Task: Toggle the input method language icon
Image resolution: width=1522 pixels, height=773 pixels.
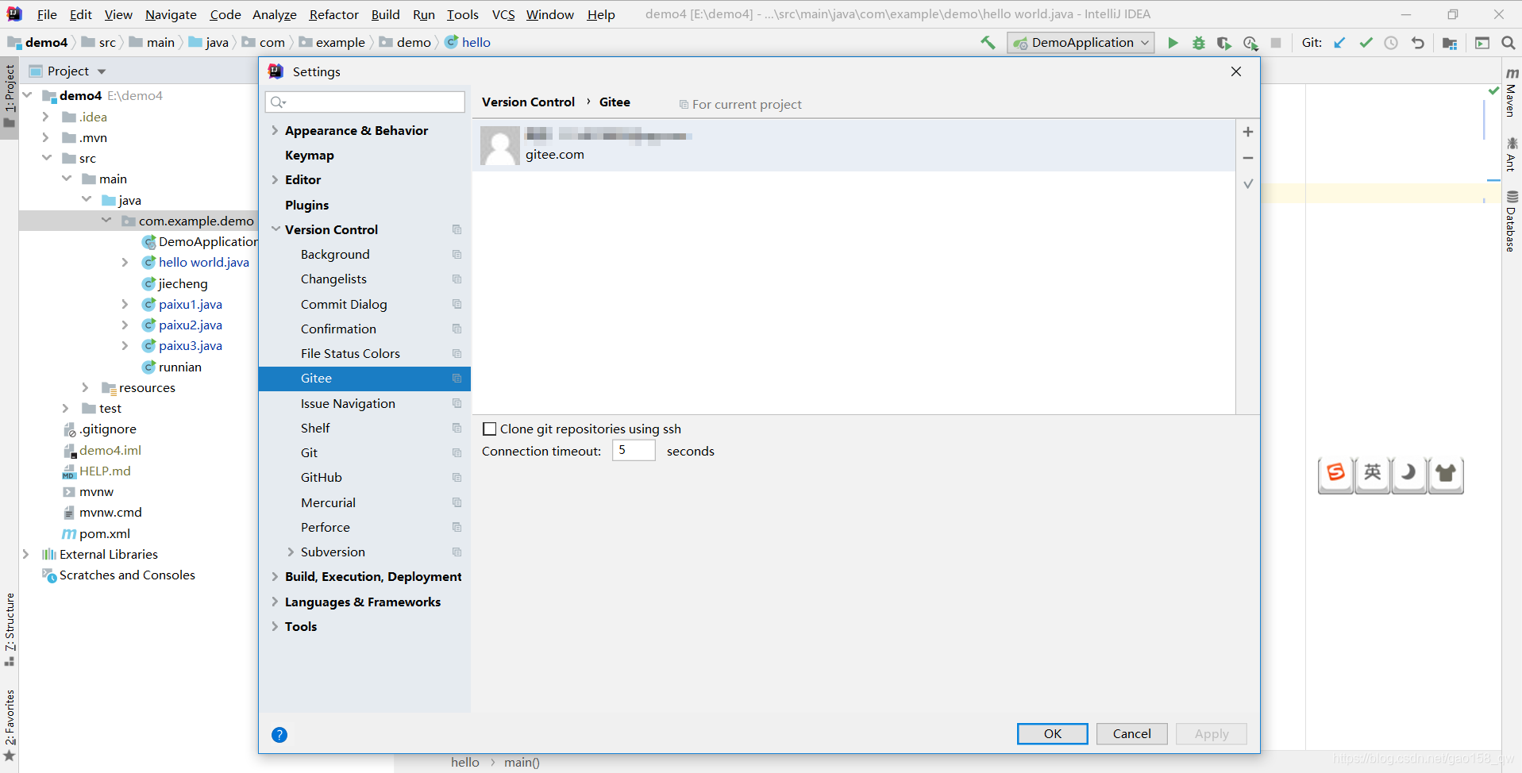Action: [x=1373, y=474]
